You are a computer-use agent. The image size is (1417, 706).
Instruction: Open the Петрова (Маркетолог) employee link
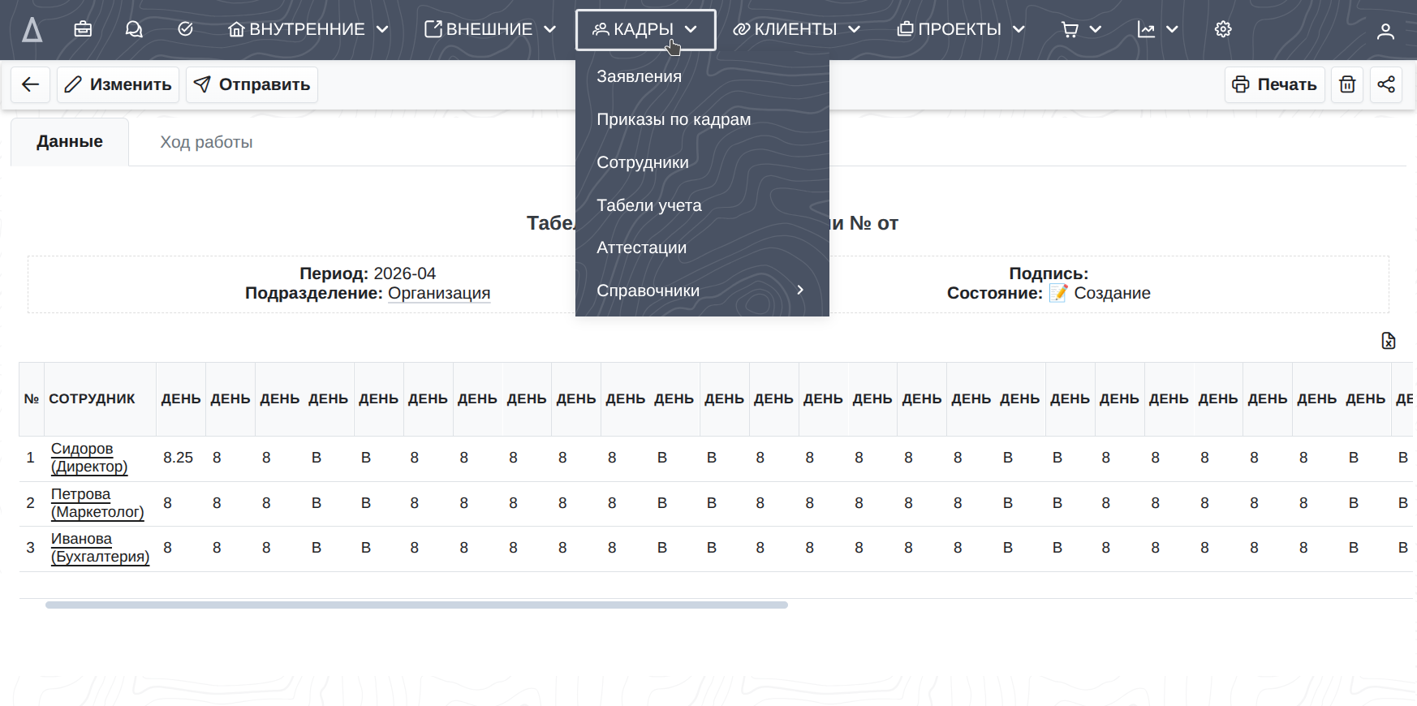(x=97, y=503)
